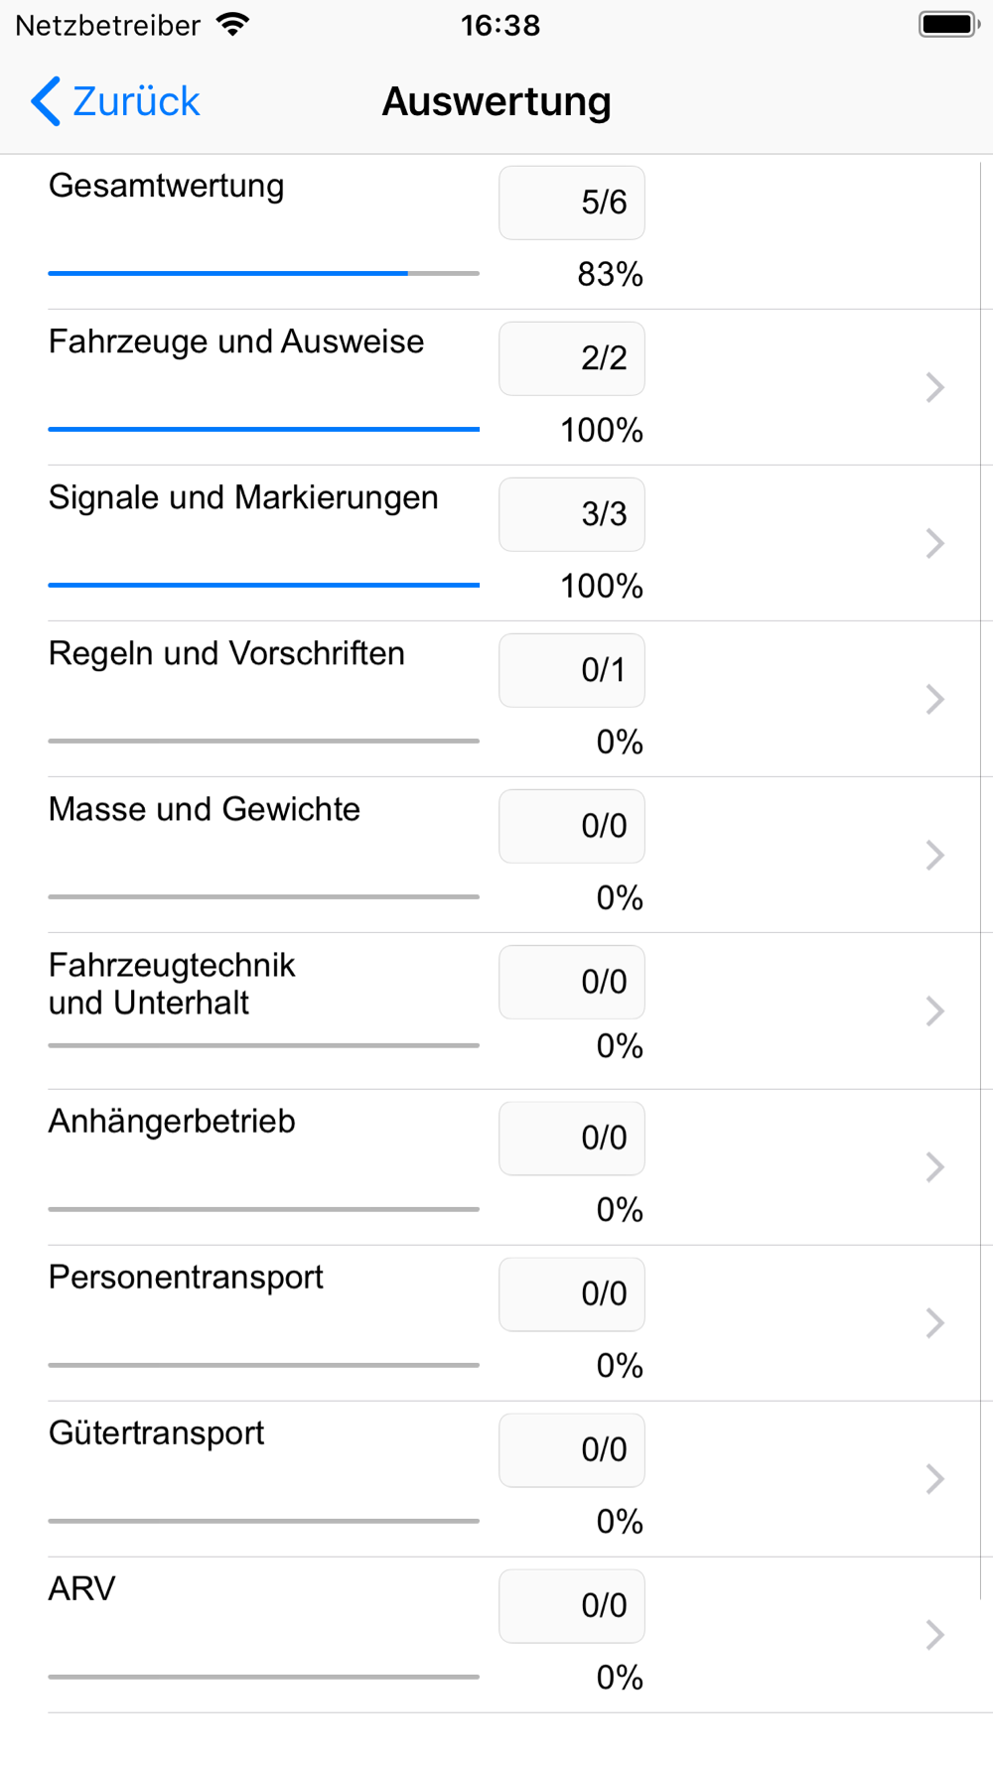This screenshot has height=1765, width=993.
Task: Tap chevron beside Anhängerbetrieb
Action: coord(934,1167)
